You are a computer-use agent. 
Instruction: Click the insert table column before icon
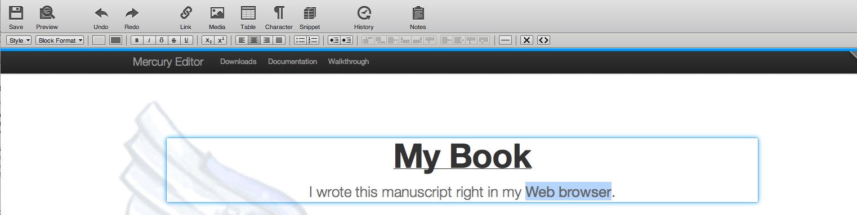pyautogui.click(x=405, y=40)
